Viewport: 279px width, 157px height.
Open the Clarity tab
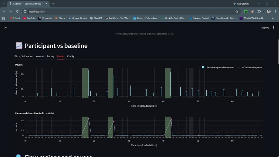pos(71,56)
